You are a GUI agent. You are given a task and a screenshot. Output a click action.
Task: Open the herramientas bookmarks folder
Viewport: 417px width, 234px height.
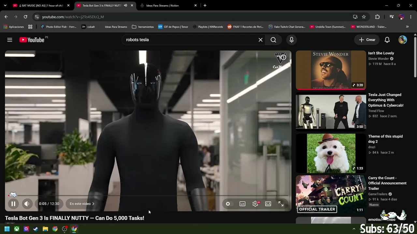pyautogui.click(x=143, y=27)
